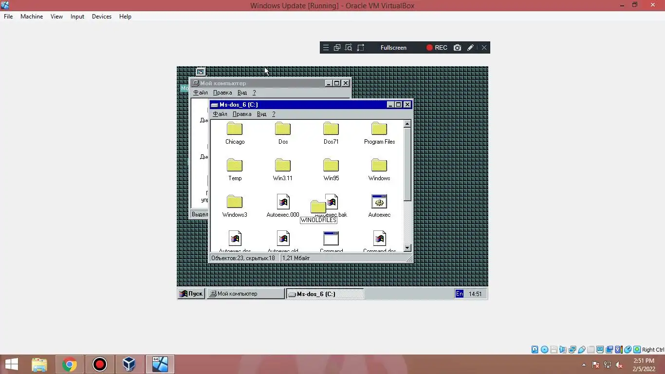665x374 pixels.
Task: Switch to Мой компьютер taskbar button
Action: click(x=245, y=294)
